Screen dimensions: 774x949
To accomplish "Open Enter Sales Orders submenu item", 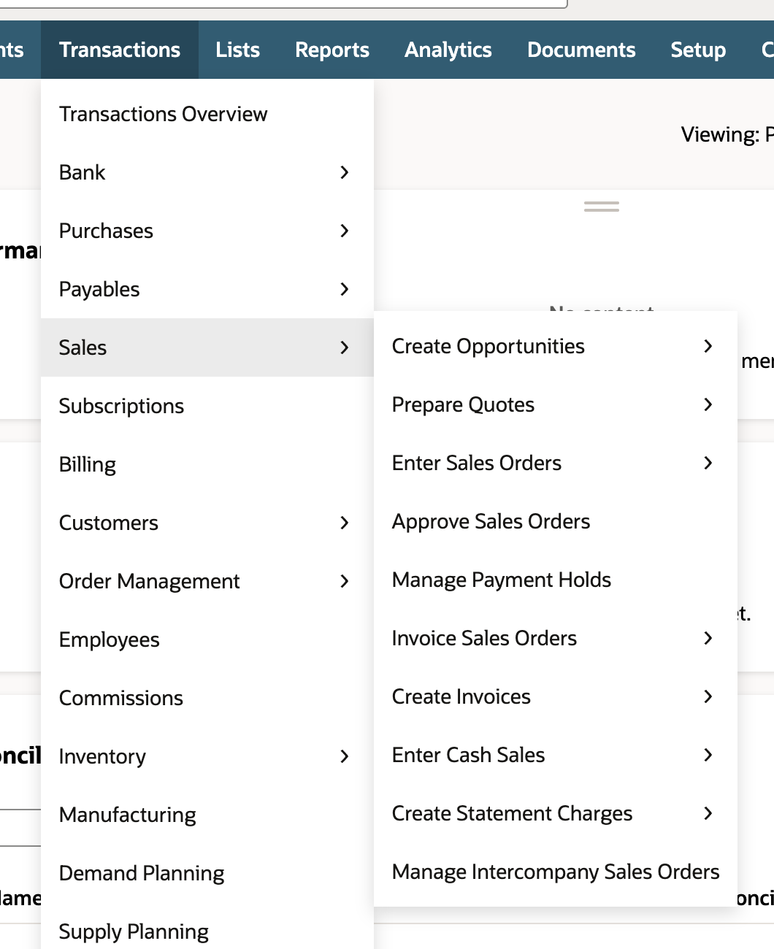I will [556, 463].
